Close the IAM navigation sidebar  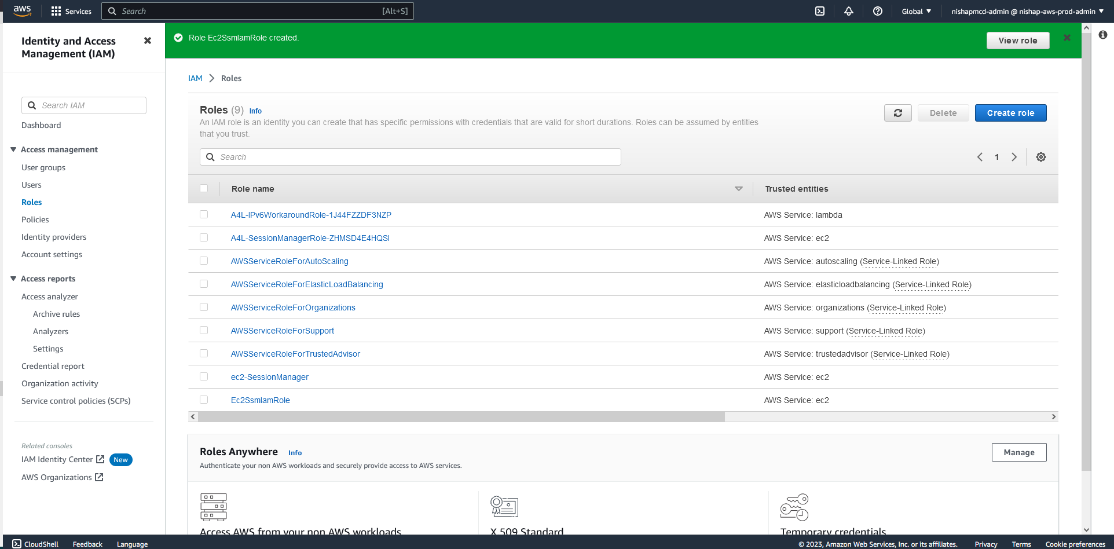[148, 41]
